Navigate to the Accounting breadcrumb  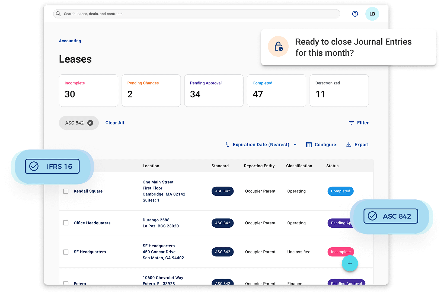coord(70,41)
